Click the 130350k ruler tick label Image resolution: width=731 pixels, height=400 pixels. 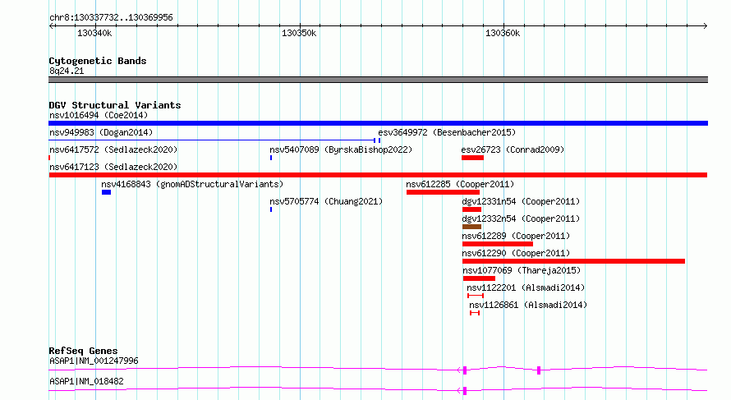point(299,33)
